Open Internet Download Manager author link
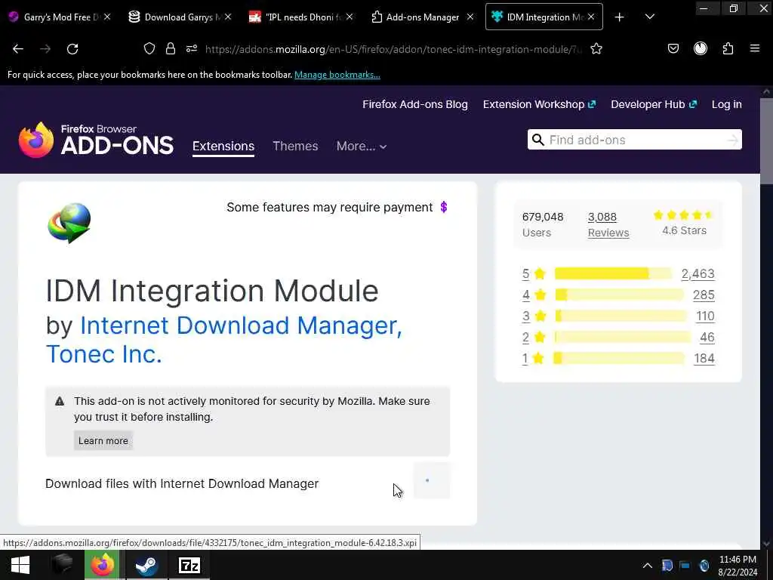The width and height of the screenshot is (773, 580). click(241, 325)
